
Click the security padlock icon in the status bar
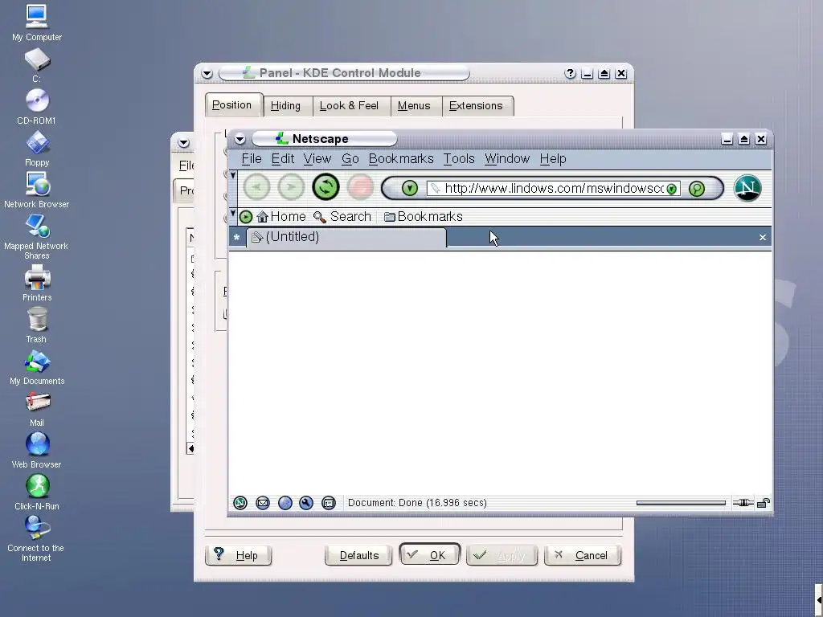(x=764, y=503)
